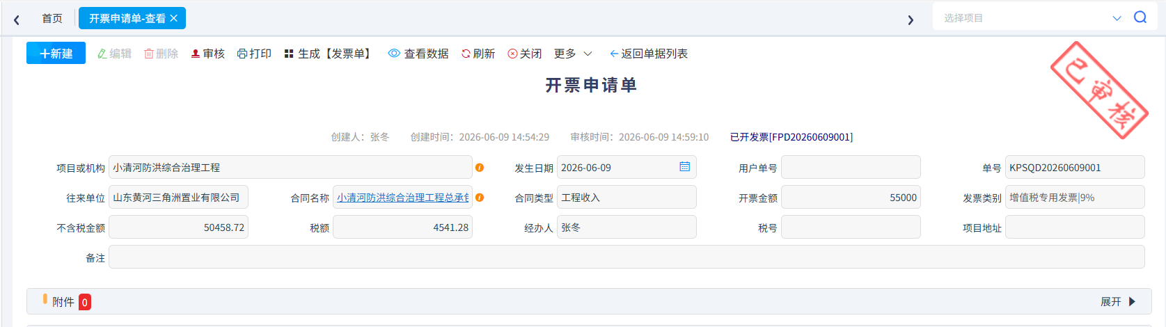1166x327 pixels.
Task: Click the 单号 field KPSQD20260609001
Action: (x=1075, y=167)
